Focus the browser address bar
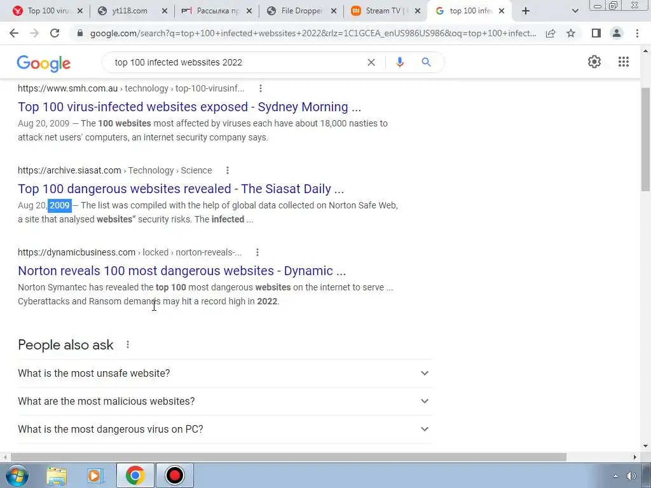This screenshot has width=651, height=488. point(313,33)
